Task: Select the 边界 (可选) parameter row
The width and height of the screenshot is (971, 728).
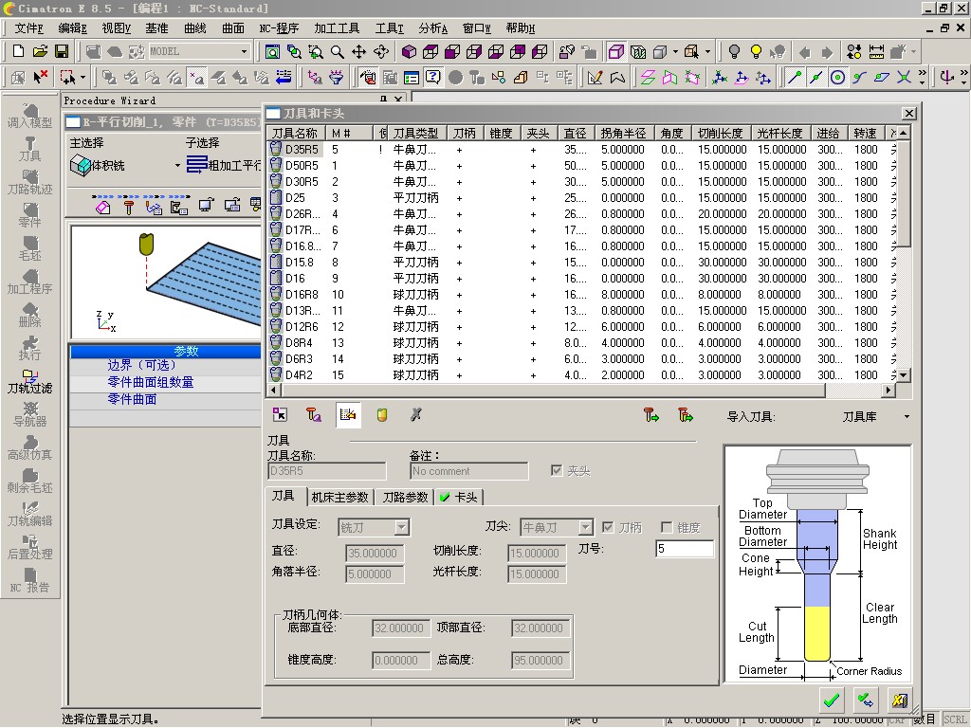Action: click(165, 365)
